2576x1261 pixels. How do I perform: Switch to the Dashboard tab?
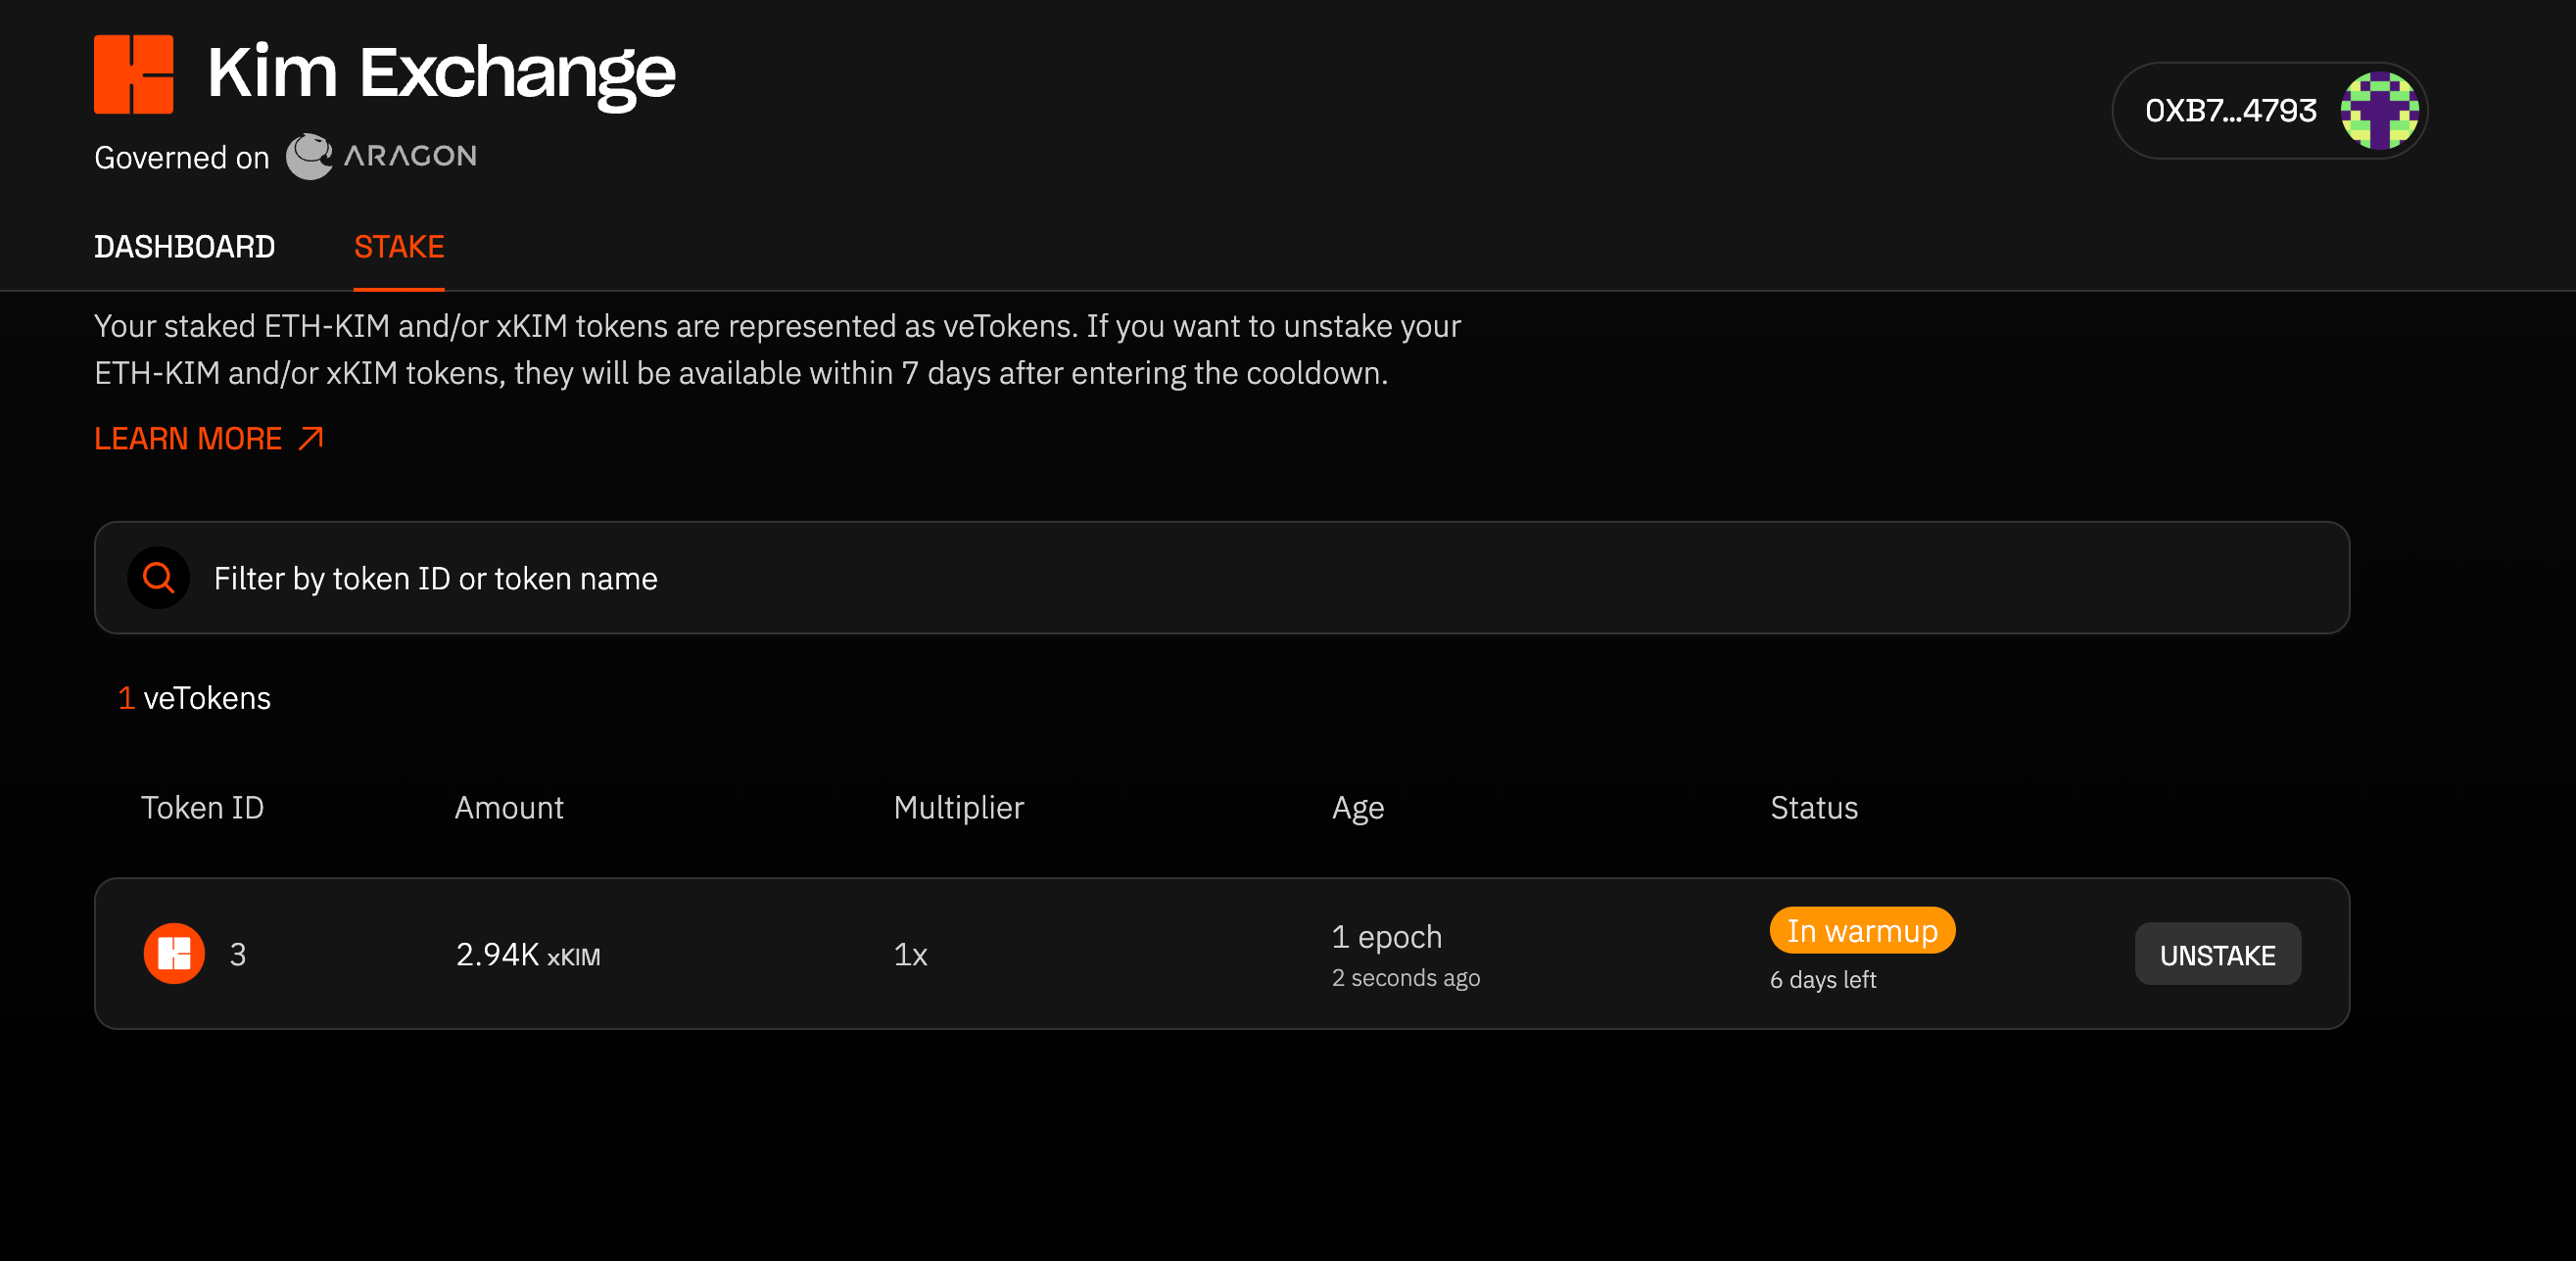click(184, 247)
